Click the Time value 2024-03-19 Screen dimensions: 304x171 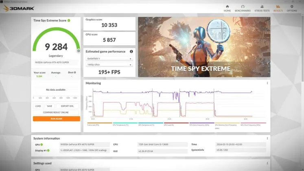point(241,145)
